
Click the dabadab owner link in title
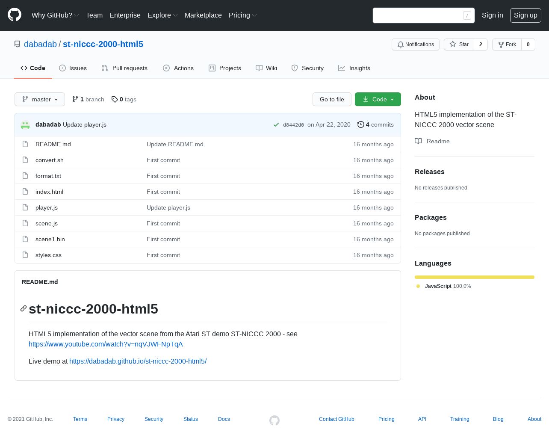[40, 44]
